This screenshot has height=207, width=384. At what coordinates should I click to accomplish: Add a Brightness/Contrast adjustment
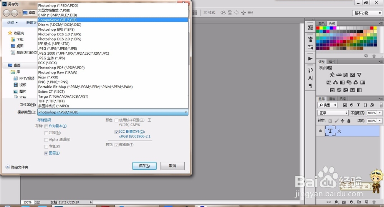click(x=332, y=75)
